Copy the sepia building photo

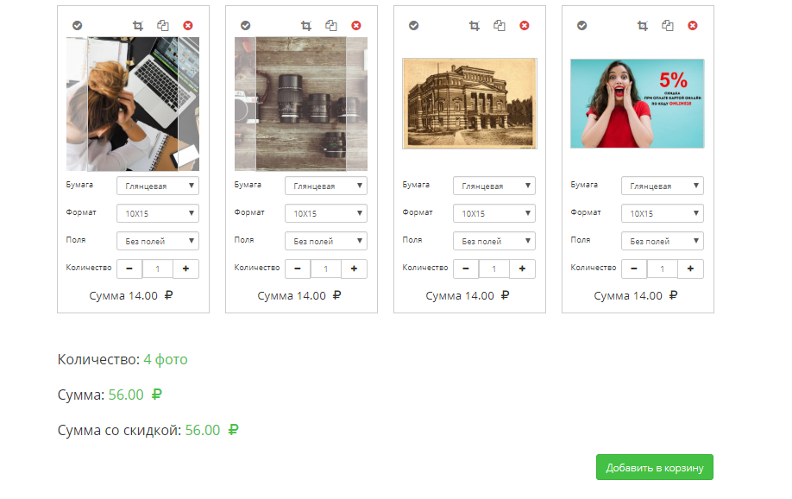coord(499,26)
